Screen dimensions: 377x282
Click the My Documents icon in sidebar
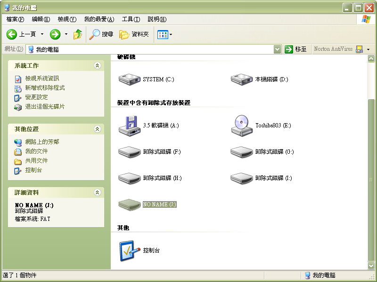pyautogui.click(x=18, y=152)
